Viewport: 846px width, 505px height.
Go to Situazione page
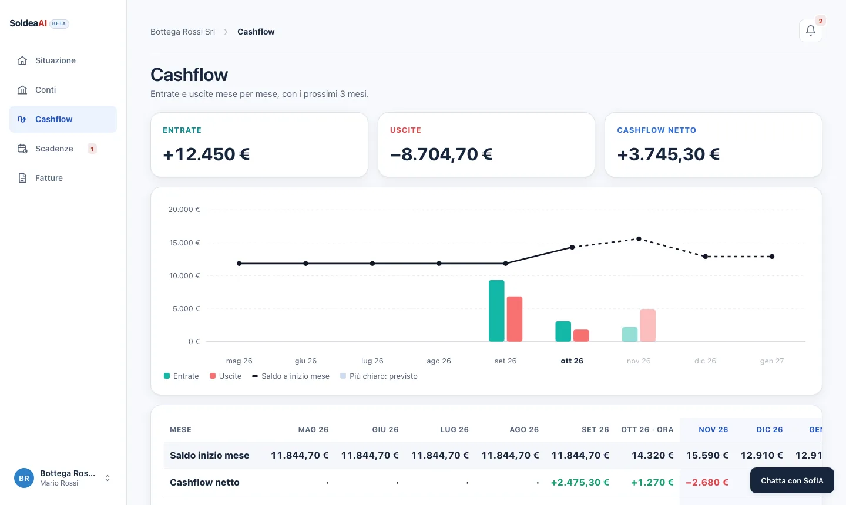coord(63,60)
